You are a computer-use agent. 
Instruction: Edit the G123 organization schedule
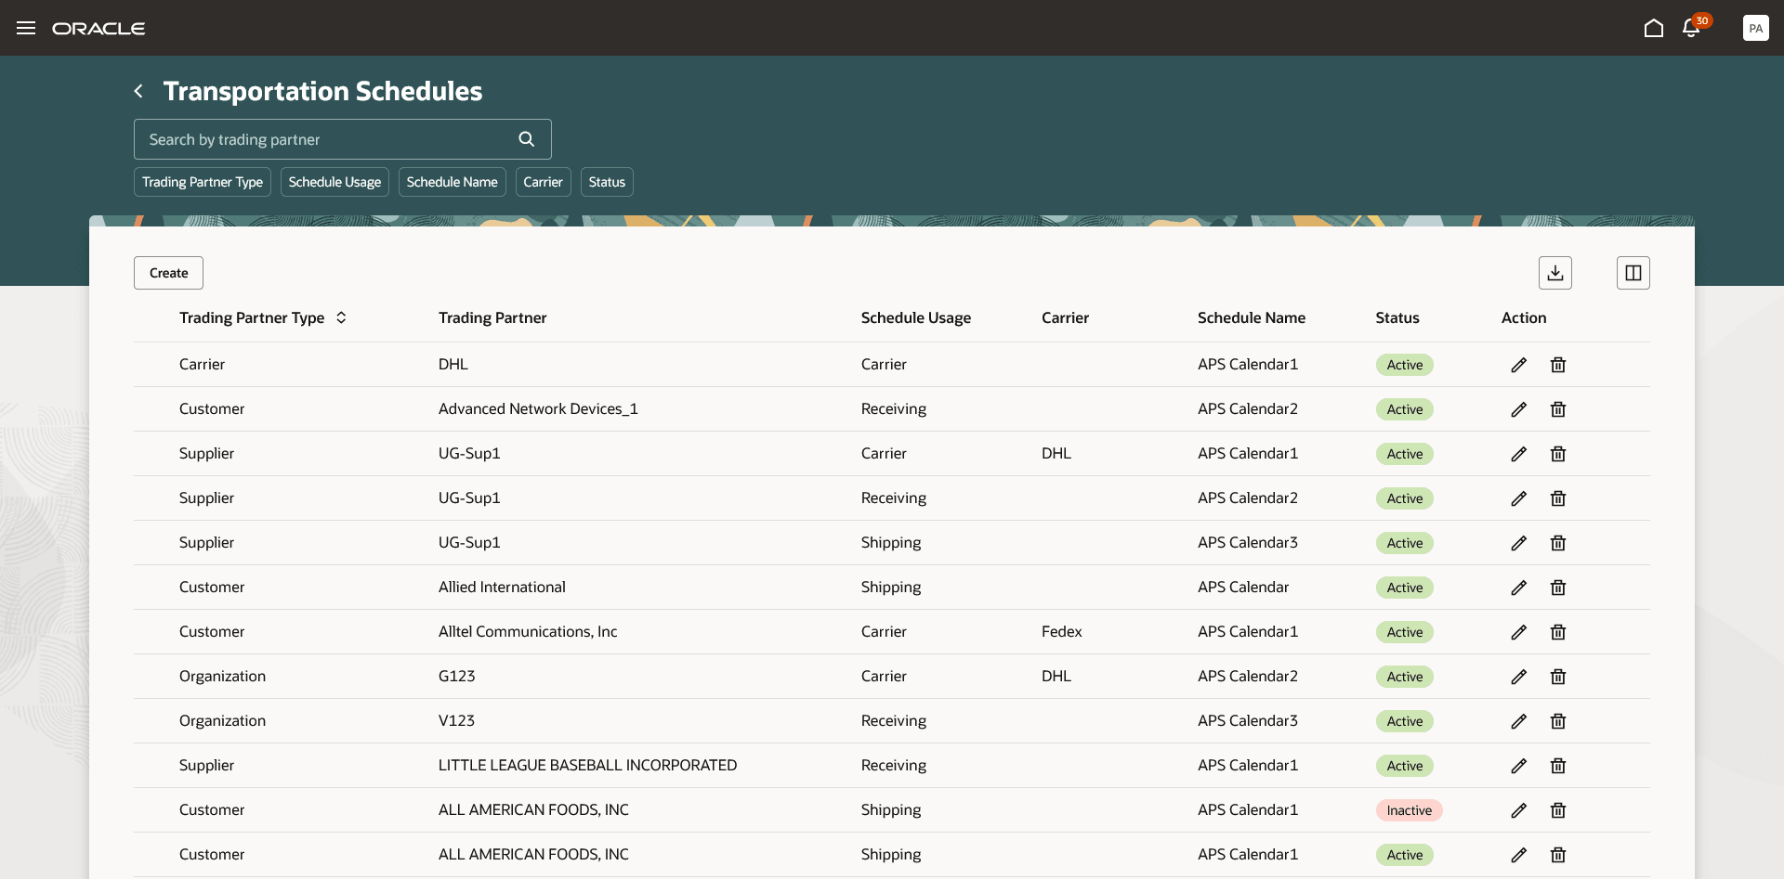point(1519,676)
